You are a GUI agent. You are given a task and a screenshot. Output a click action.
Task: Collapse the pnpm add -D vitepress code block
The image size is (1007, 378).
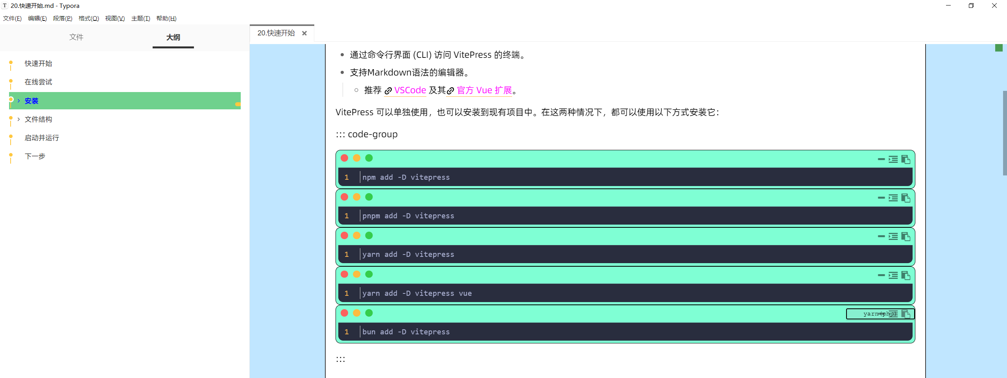(881, 198)
